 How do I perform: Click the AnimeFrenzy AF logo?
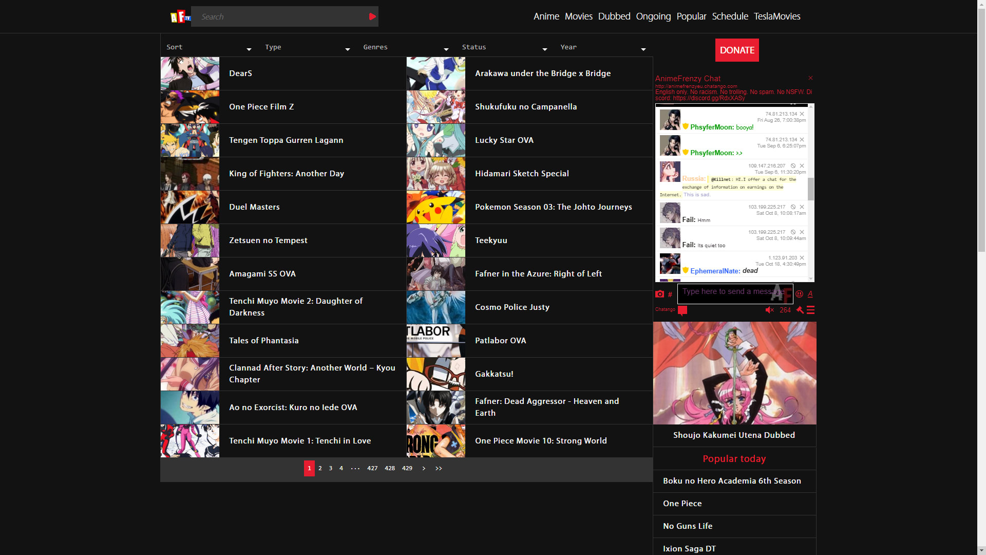click(180, 16)
